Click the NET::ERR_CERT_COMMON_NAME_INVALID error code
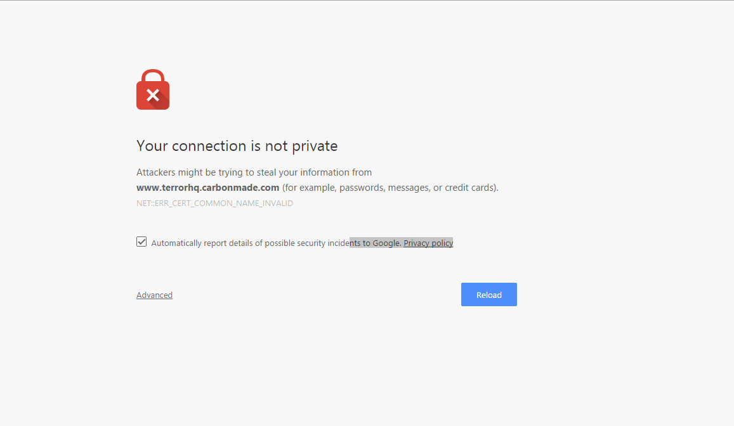The height and width of the screenshot is (426, 734). 214,203
